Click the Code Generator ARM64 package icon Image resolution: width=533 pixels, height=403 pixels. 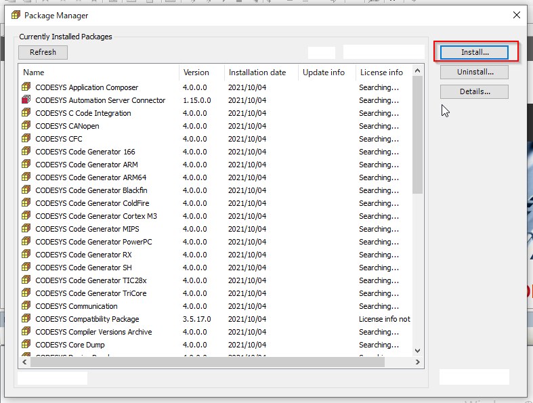26,177
